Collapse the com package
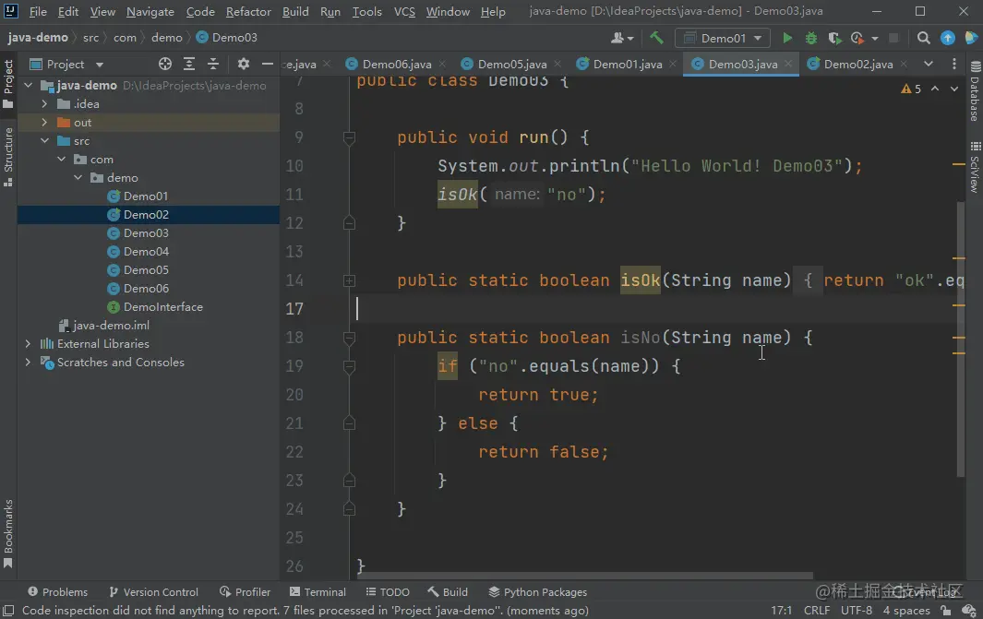This screenshot has width=983, height=619. (62, 160)
